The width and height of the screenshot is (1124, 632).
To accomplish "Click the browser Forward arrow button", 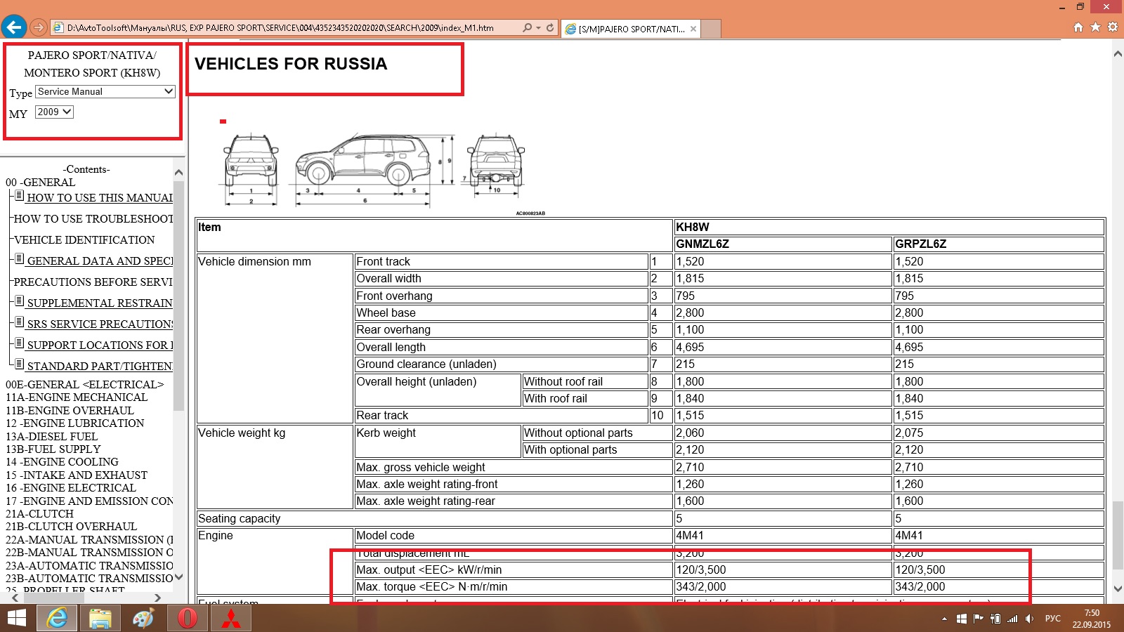I will [x=39, y=27].
